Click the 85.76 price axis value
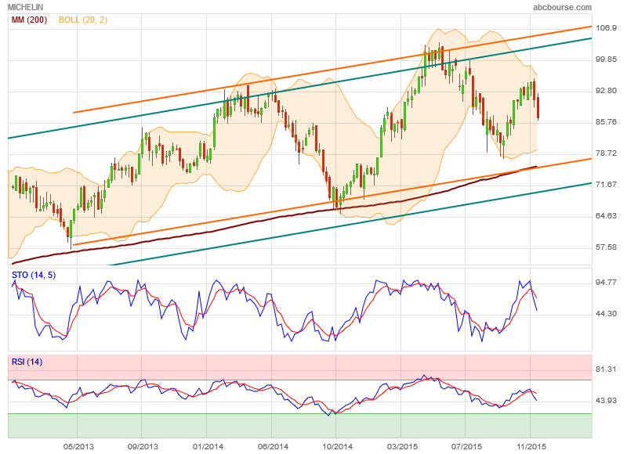Screen dimensions: 627x454 tap(606, 122)
